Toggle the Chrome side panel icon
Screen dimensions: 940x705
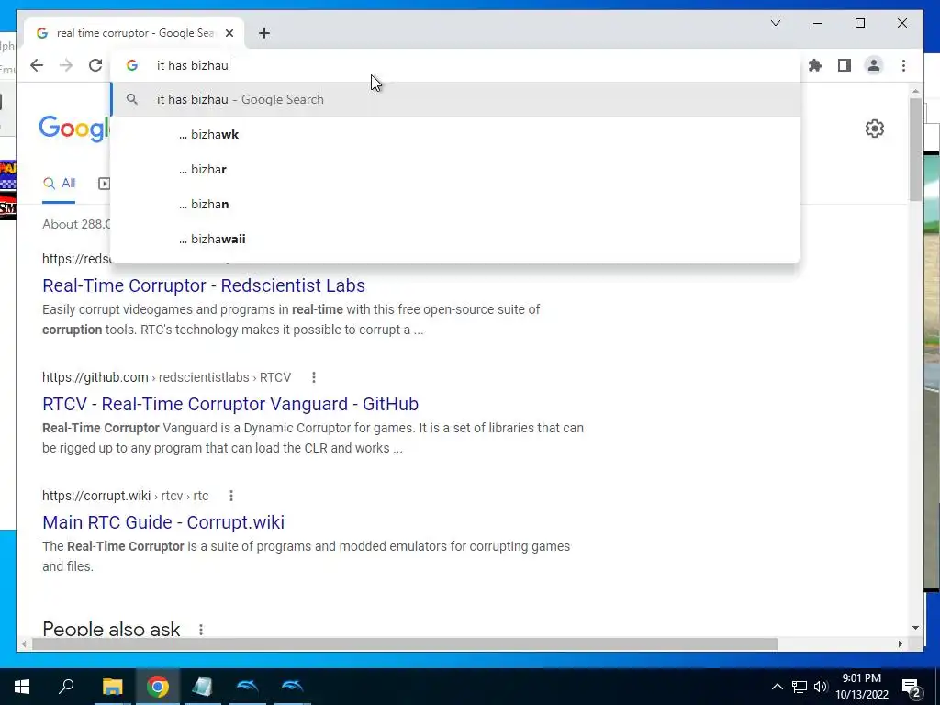coord(845,65)
